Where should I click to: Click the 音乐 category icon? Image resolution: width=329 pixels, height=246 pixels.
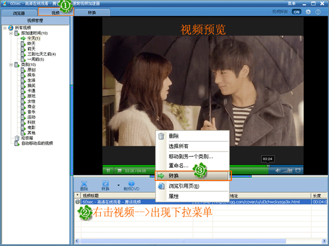[23, 112]
